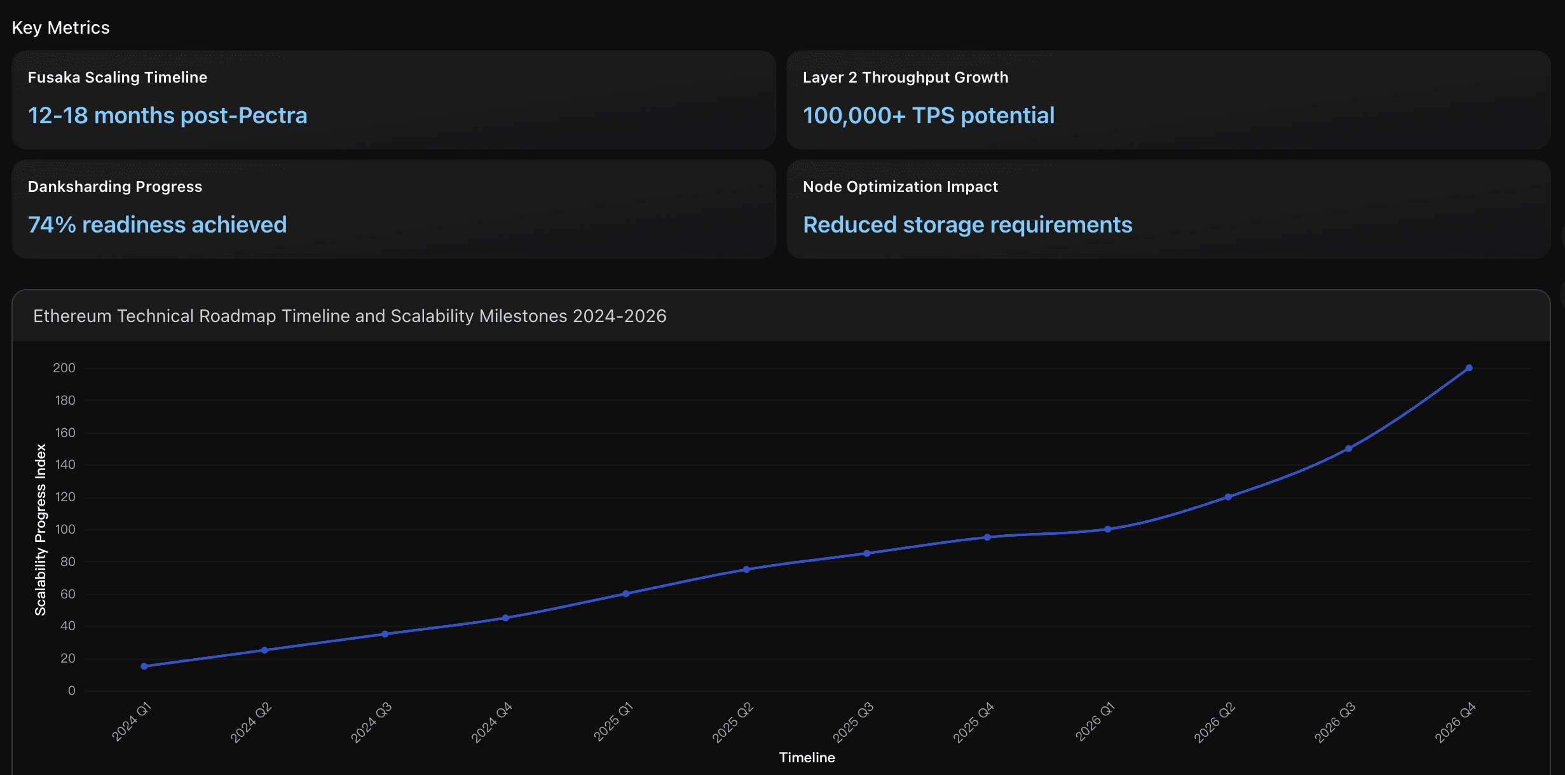
Task: Open the Layer 2 Throughput Growth card
Action: (x=1168, y=100)
